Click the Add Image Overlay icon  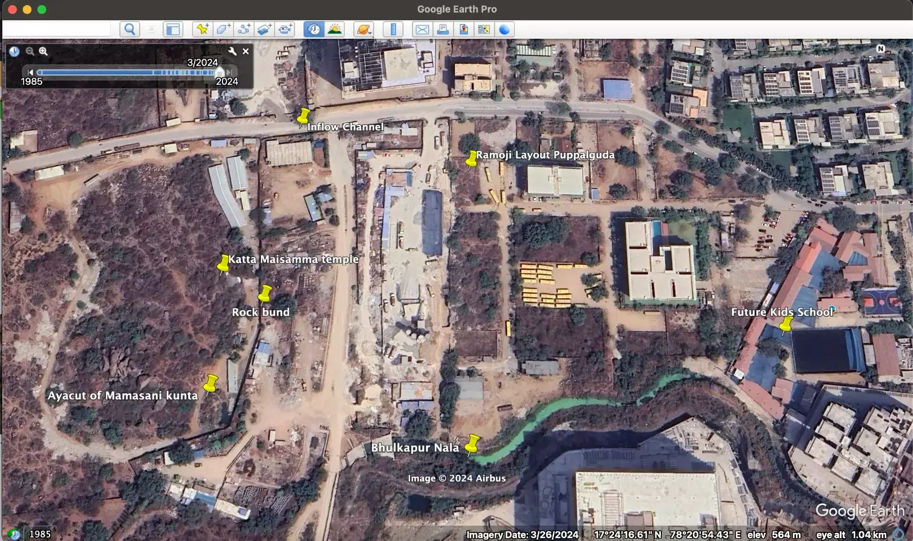[x=264, y=30]
